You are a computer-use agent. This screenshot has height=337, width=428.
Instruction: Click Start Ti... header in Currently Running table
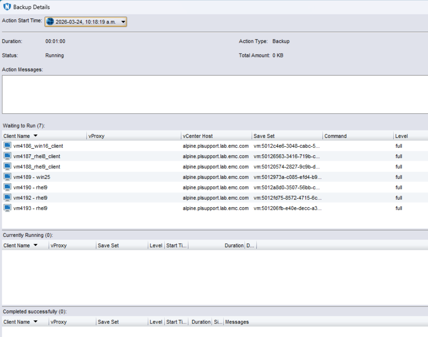[176, 245]
